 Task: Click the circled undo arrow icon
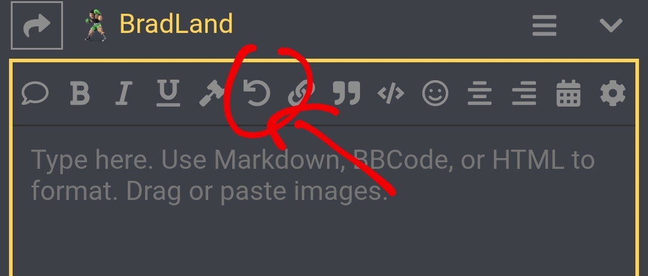click(257, 93)
